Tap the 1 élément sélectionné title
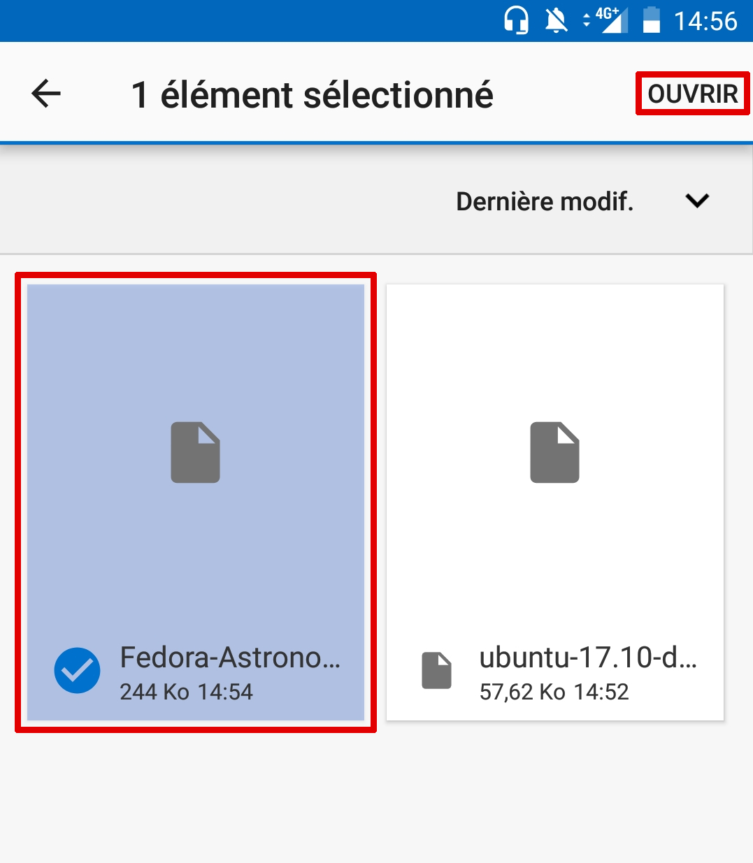The height and width of the screenshot is (863, 753). coord(313,94)
